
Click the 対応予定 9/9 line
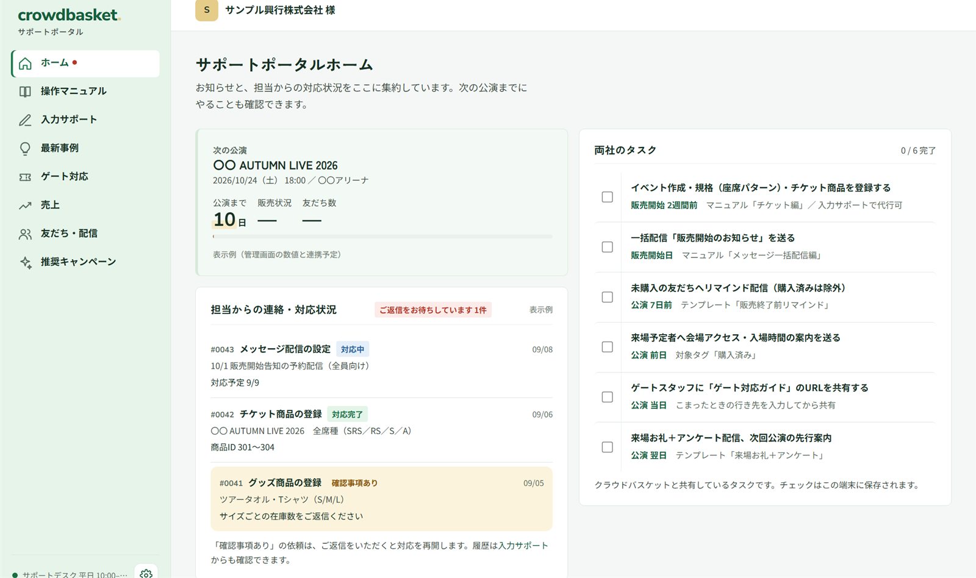pos(235,383)
